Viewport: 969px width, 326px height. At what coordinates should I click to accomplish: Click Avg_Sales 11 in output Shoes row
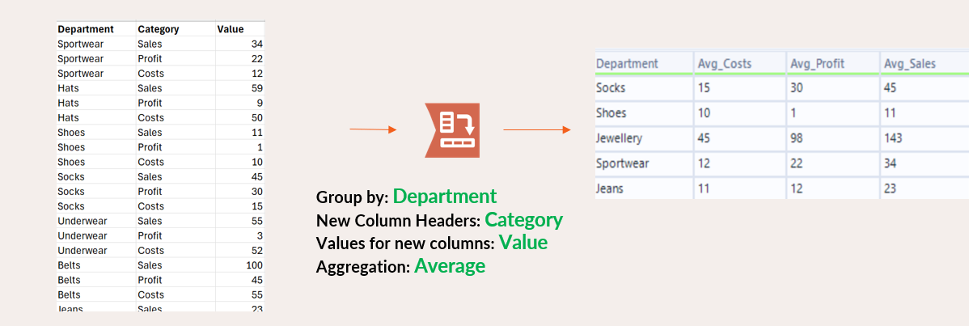click(x=889, y=113)
